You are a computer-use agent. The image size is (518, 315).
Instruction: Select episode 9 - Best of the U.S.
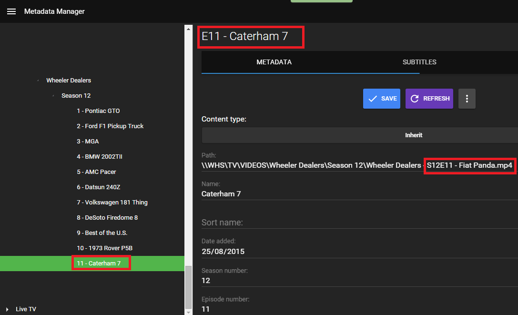point(102,233)
